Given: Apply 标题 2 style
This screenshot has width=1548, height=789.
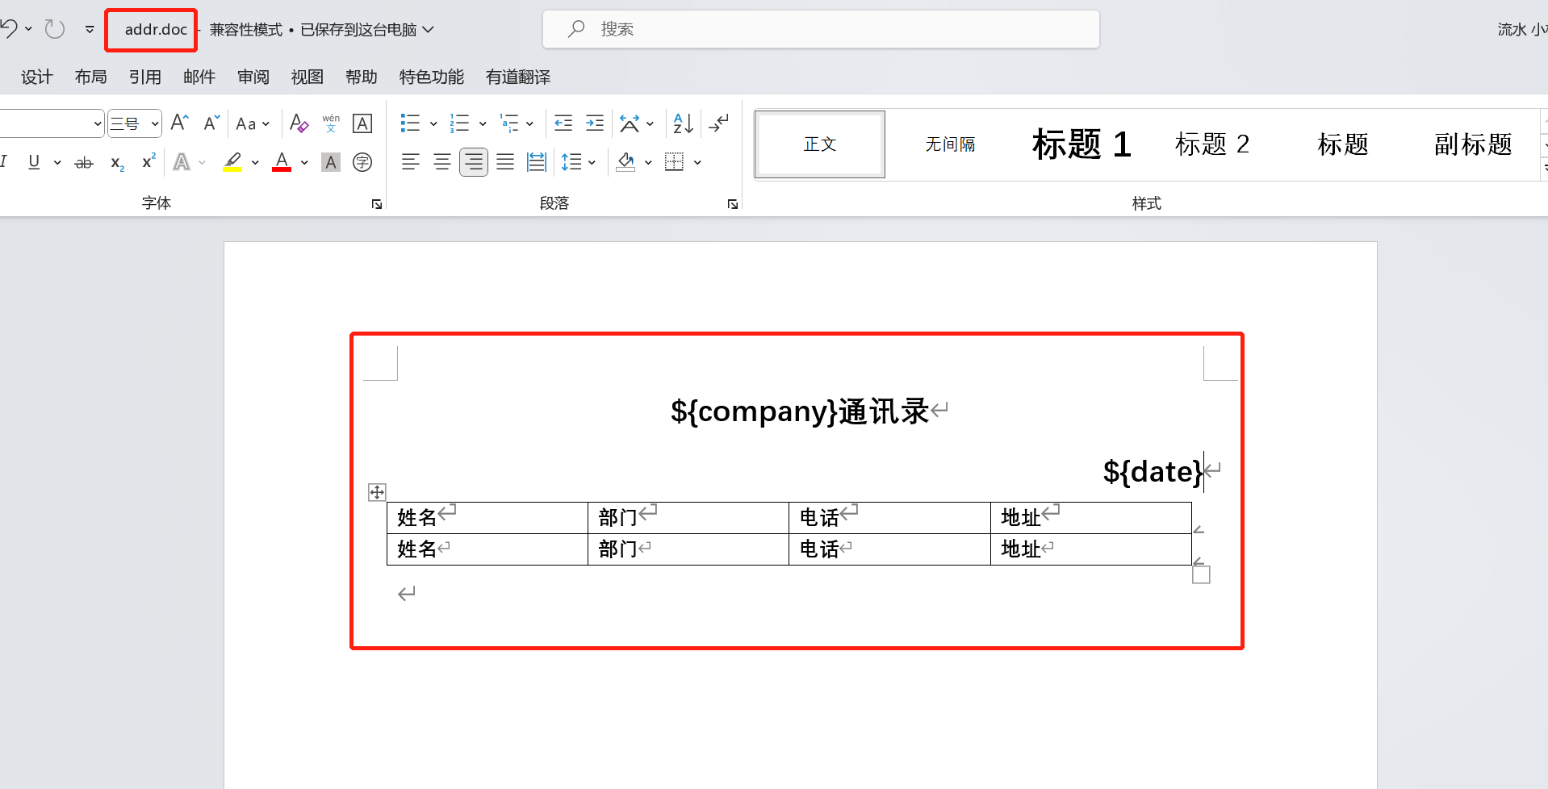Looking at the screenshot, I should [1212, 144].
